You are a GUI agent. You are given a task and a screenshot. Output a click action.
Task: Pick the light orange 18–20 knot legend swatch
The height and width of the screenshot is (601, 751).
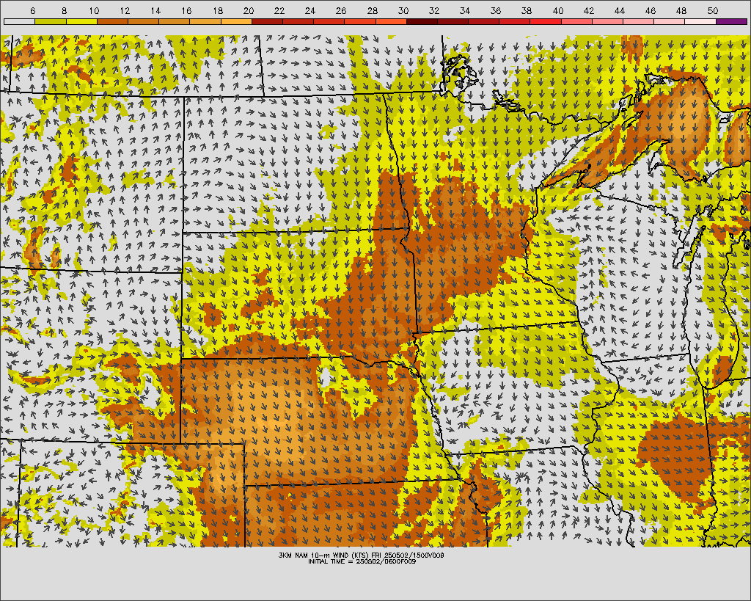[237, 21]
